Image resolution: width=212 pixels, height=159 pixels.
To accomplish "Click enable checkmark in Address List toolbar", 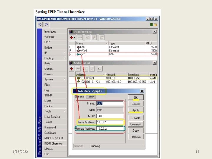I will point(86,69).
